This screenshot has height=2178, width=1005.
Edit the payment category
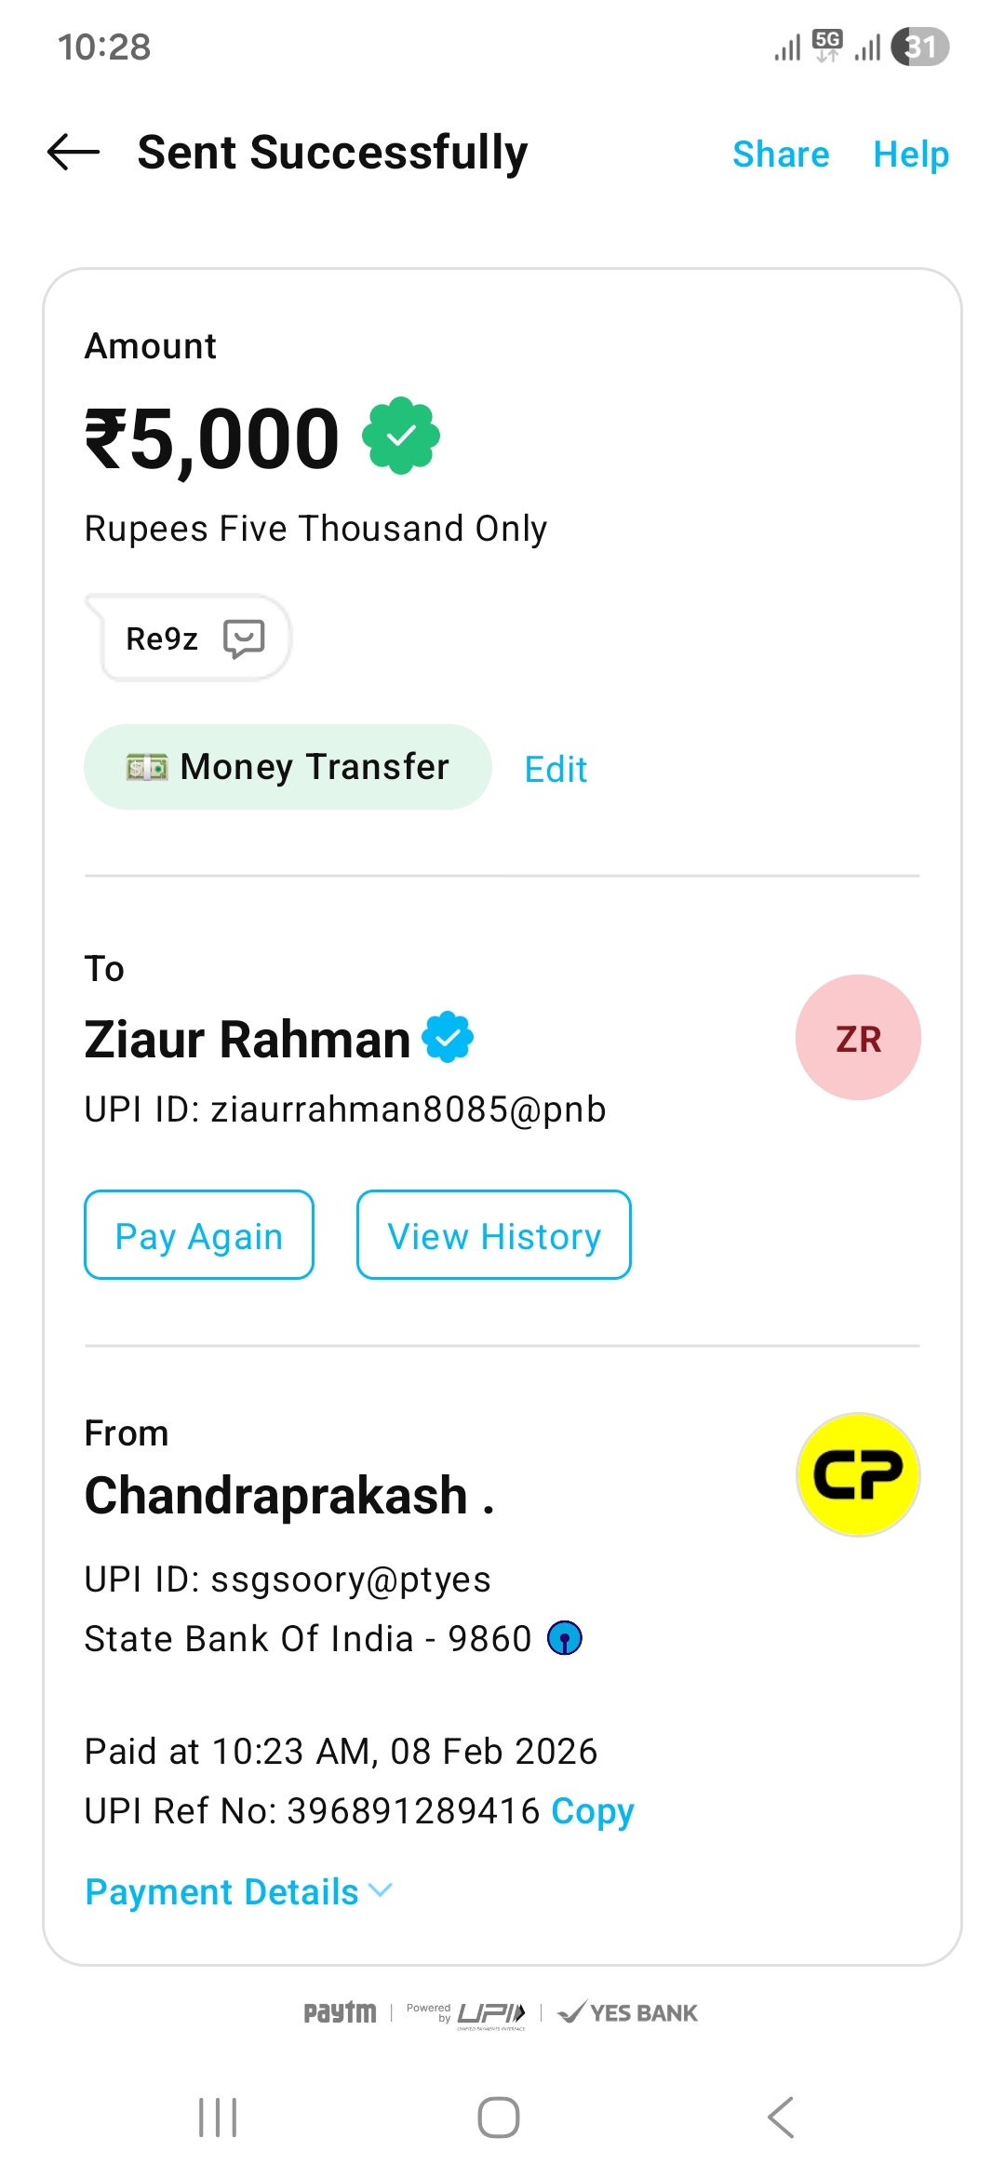(x=556, y=770)
